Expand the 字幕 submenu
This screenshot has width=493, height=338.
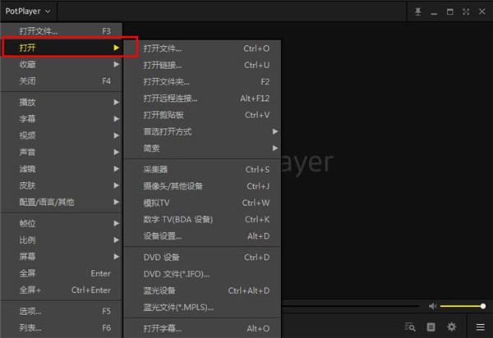click(x=62, y=118)
